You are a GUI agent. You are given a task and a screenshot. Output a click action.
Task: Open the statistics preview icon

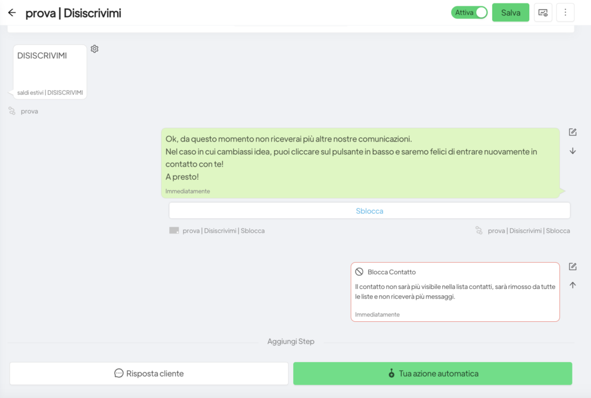click(x=543, y=13)
